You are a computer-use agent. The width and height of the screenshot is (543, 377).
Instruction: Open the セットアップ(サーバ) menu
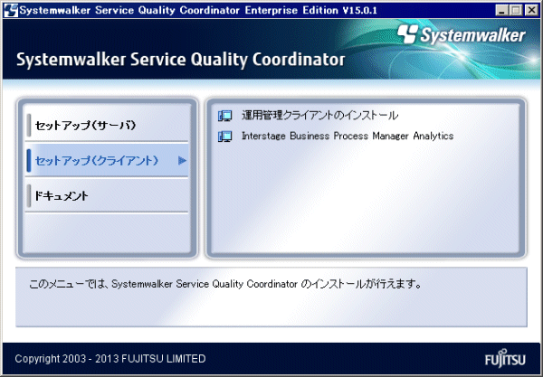point(107,125)
